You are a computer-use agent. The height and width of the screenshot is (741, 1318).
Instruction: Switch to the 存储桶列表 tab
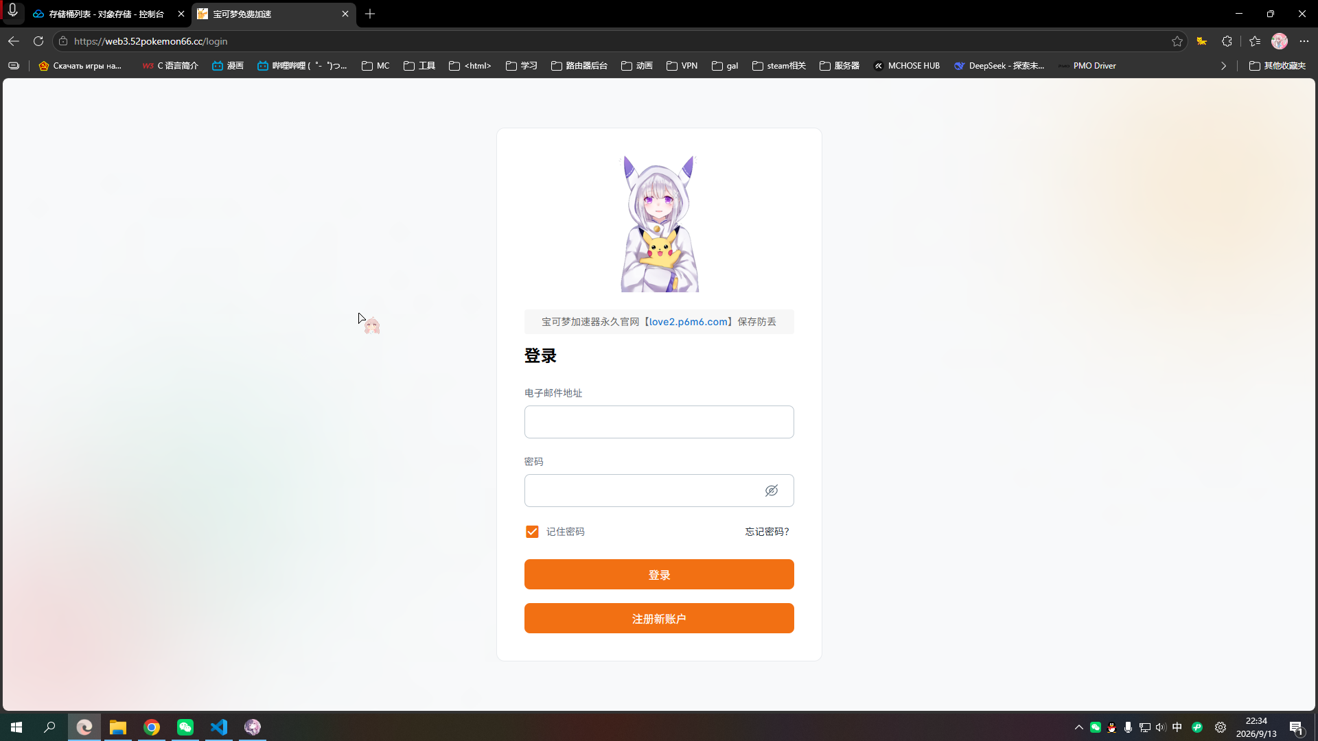106,14
